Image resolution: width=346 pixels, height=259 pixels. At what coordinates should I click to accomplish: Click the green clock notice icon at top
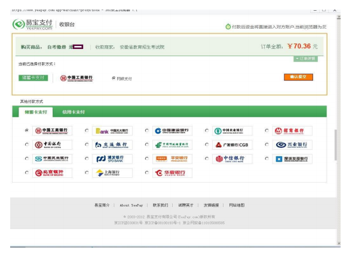click(x=228, y=27)
